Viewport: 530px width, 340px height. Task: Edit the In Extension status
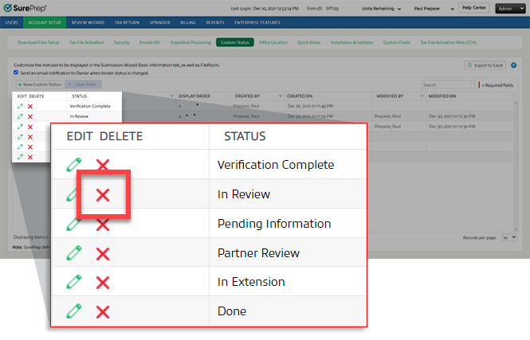point(74,282)
